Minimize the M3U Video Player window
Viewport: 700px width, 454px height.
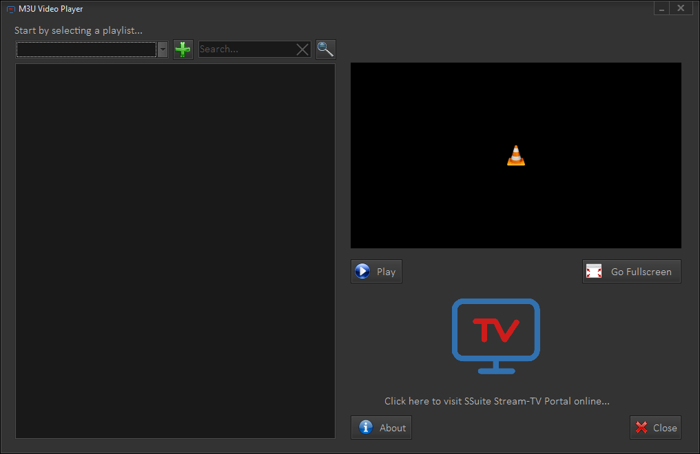coord(661,8)
